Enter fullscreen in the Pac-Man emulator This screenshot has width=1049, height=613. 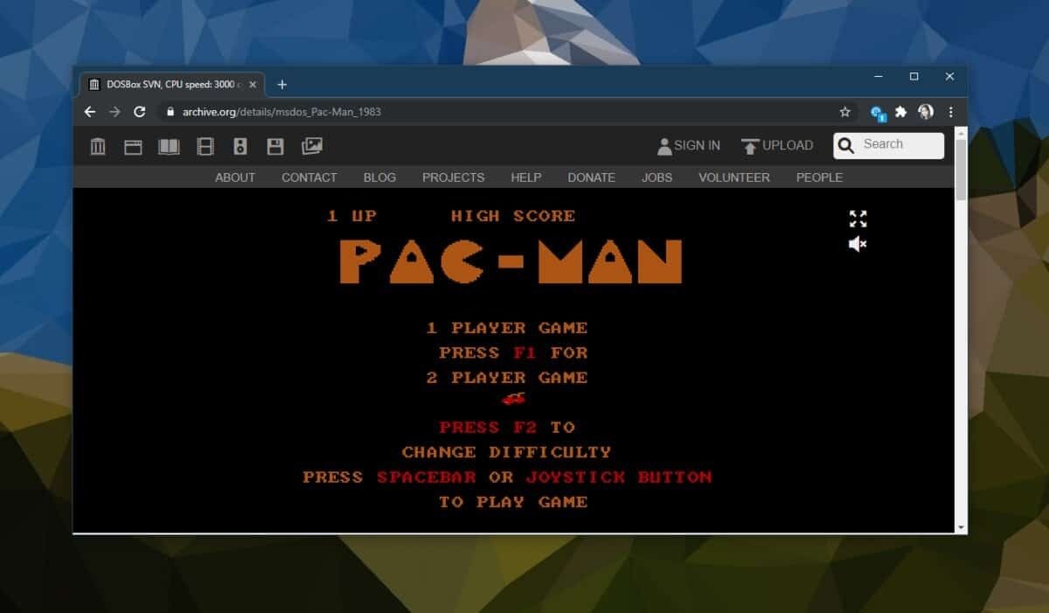pos(858,219)
